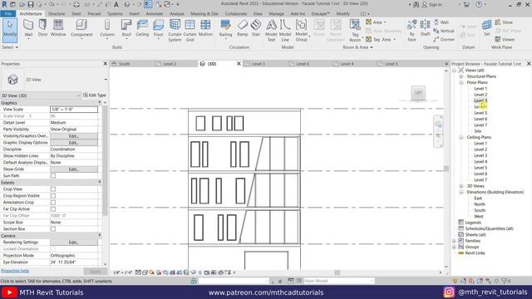
Task: Open the South elevation in Project Browser
Action: click(480, 210)
